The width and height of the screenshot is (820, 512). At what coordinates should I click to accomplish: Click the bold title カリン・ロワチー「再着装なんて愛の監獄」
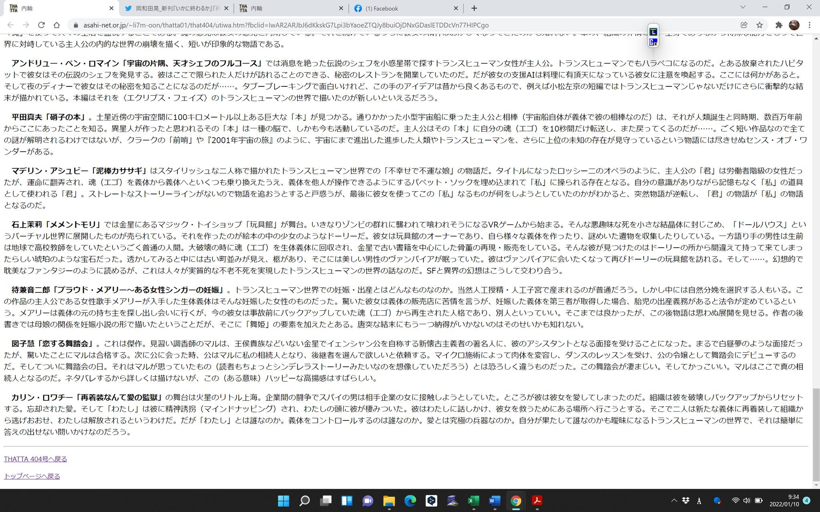88,398
